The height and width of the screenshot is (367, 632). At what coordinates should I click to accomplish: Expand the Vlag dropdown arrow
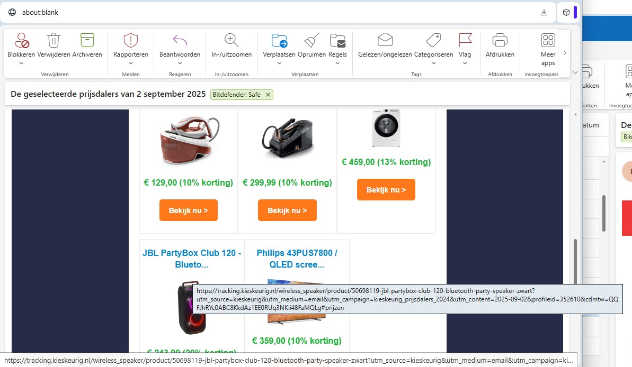pos(465,63)
